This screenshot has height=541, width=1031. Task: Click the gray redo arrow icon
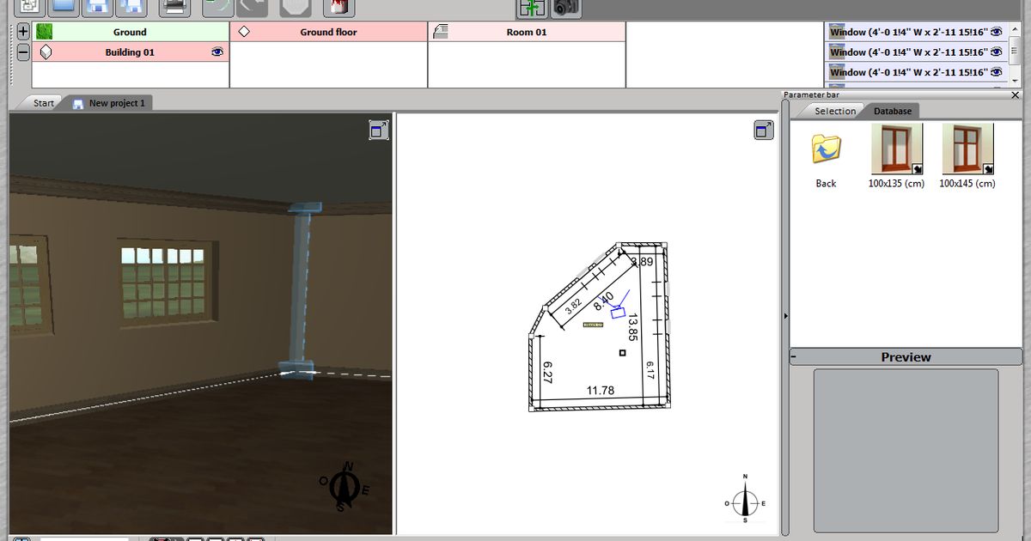(253, 7)
